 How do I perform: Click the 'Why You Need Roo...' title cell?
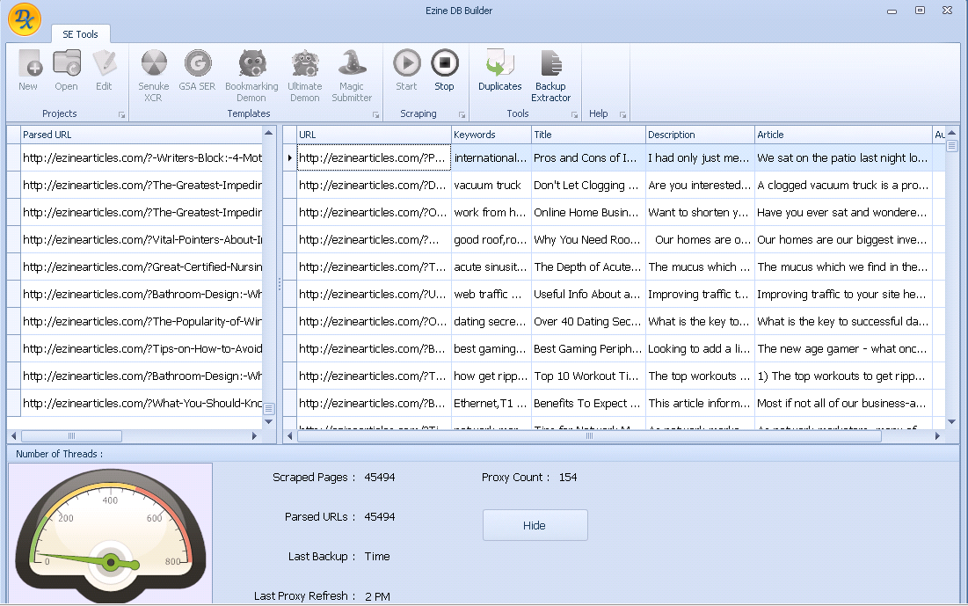pyautogui.click(x=588, y=240)
